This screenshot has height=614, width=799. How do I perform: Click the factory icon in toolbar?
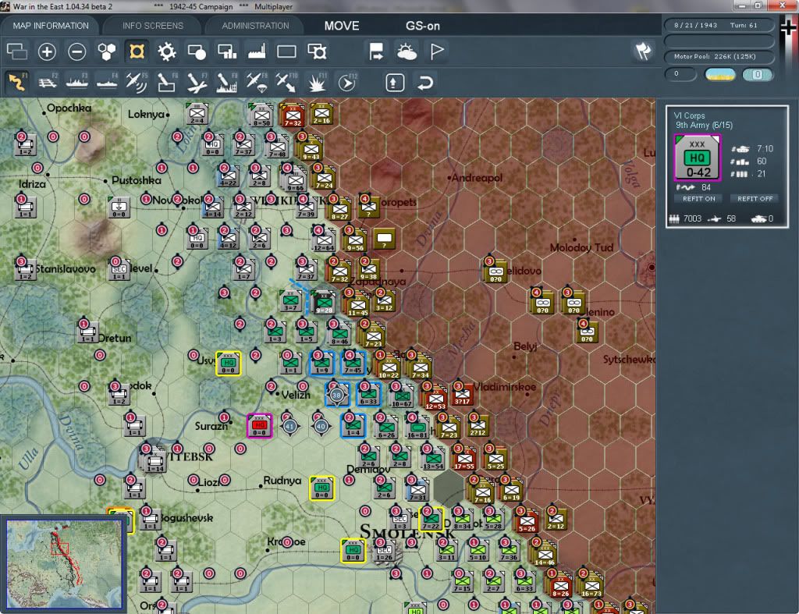tap(257, 51)
